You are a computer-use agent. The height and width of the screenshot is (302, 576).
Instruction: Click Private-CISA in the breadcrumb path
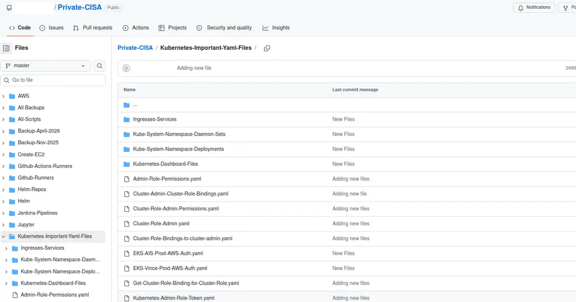pyautogui.click(x=135, y=48)
